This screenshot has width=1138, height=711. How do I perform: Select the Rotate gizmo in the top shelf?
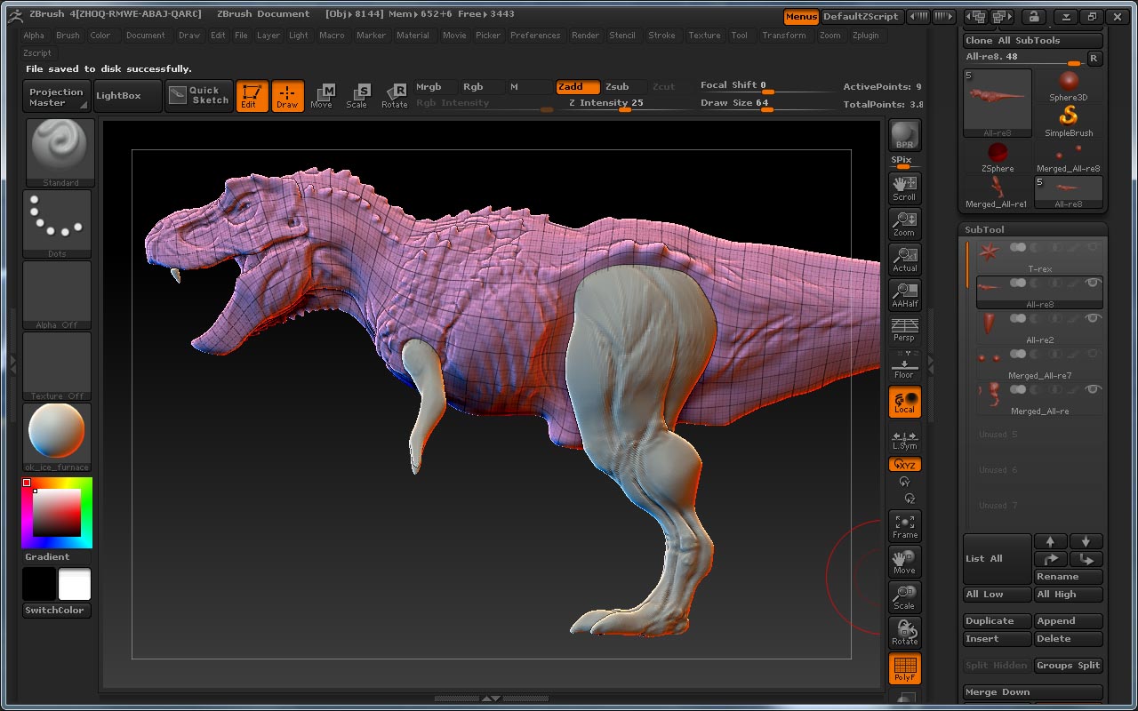click(x=395, y=96)
